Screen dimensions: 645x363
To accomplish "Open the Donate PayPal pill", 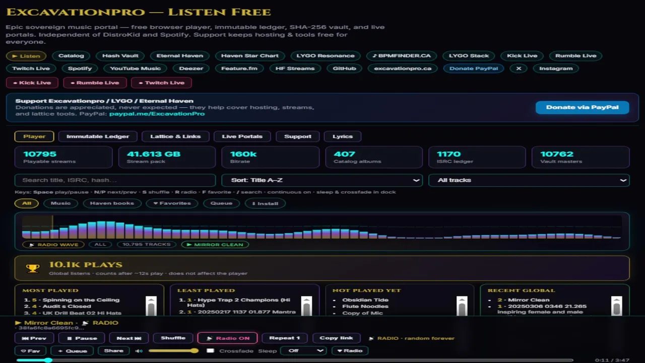I will point(474,69).
